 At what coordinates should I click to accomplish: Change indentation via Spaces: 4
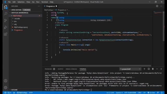(119, 93)
